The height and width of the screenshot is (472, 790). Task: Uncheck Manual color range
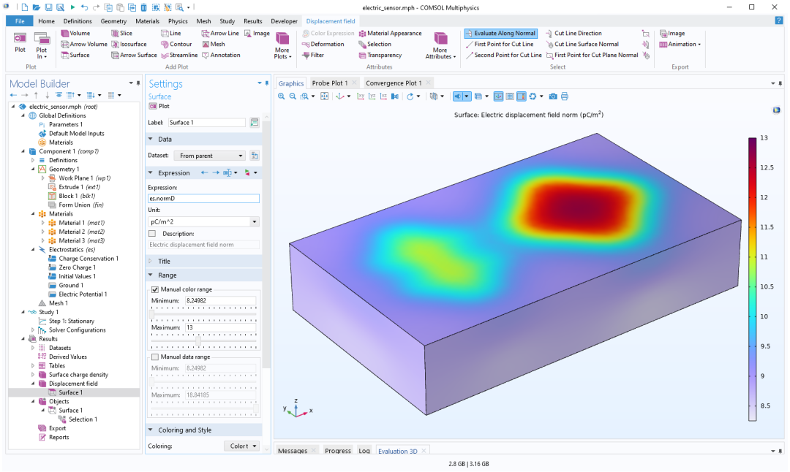pos(154,289)
